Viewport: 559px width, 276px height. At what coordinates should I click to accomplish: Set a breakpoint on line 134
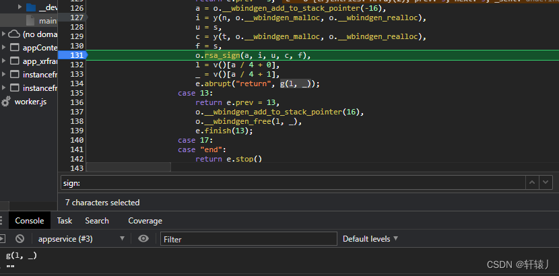(x=77, y=83)
